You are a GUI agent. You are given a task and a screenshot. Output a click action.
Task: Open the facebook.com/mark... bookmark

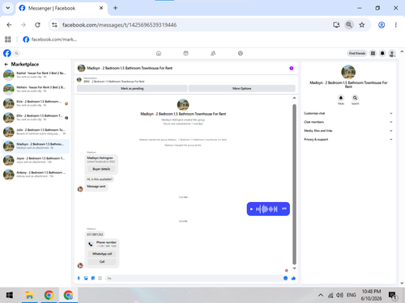(x=50, y=40)
